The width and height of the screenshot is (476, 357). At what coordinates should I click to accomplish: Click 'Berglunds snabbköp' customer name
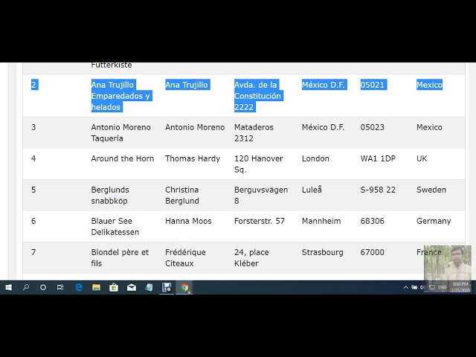[110, 195]
